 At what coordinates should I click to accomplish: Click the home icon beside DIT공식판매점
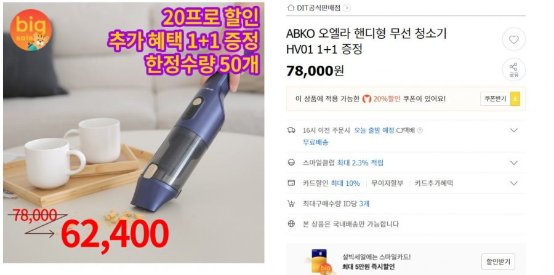click(291, 8)
